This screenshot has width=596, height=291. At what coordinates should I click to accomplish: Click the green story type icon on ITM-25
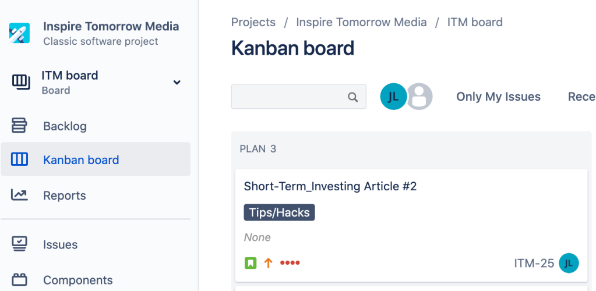pyautogui.click(x=250, y=263)
